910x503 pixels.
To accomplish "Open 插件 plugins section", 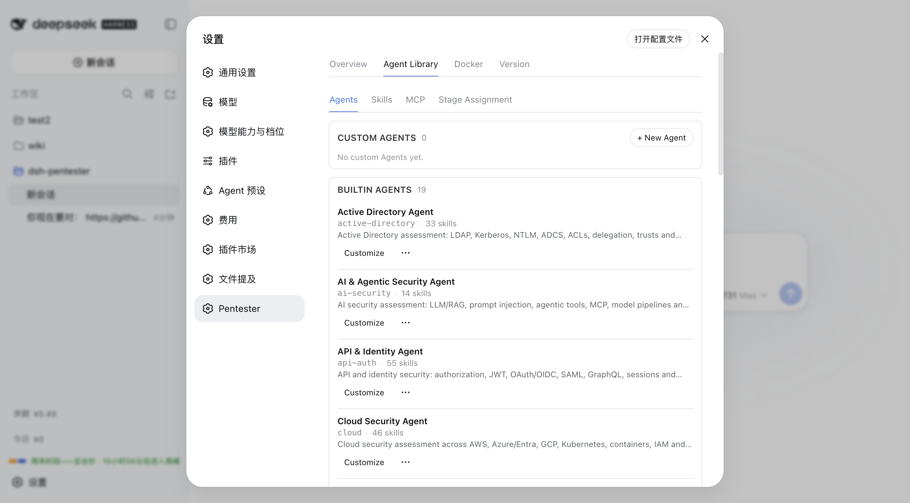I will (249, 161).
